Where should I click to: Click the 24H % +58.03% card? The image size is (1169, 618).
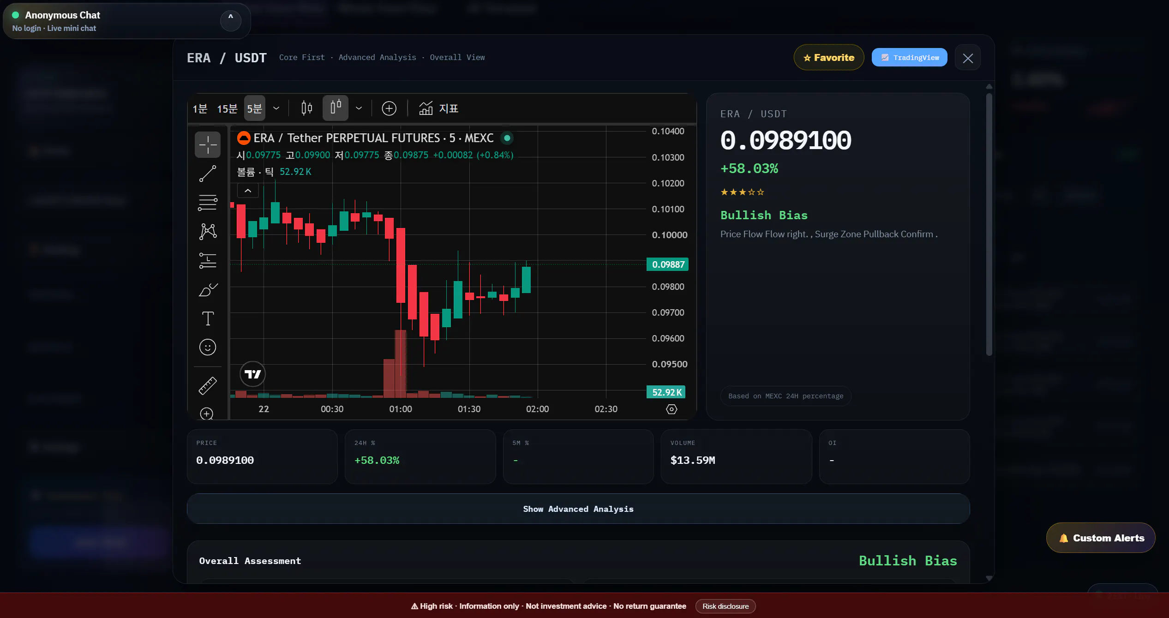tap(420, 456)
